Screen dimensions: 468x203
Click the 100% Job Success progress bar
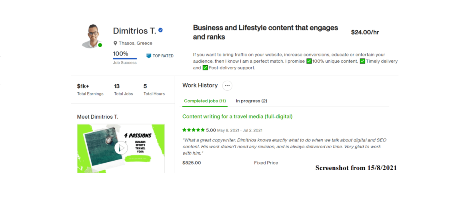(125, 59)
